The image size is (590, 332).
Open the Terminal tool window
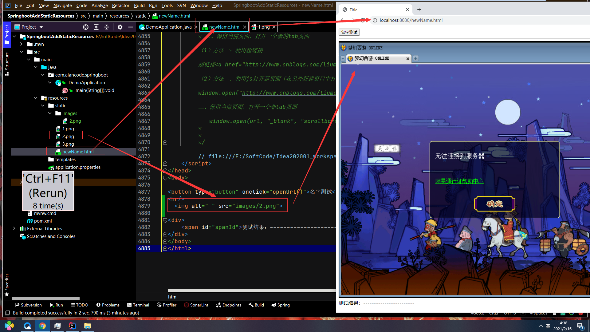[138, 305]
